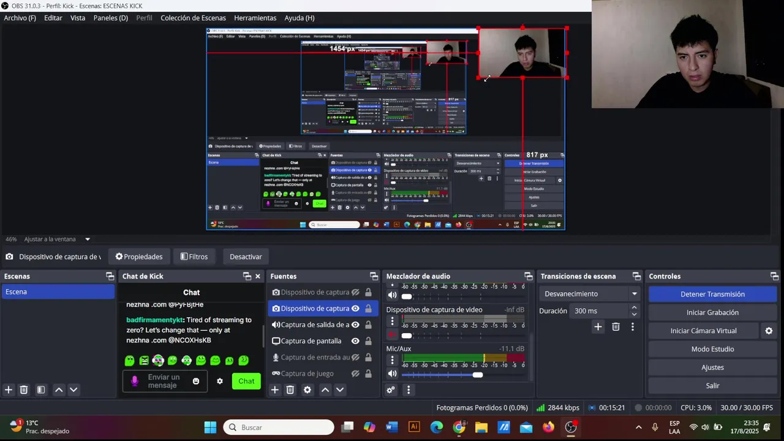Click Dispositivo de captura de video volume slider
Viewport: 784px width, 441px height.
(407, 335)
